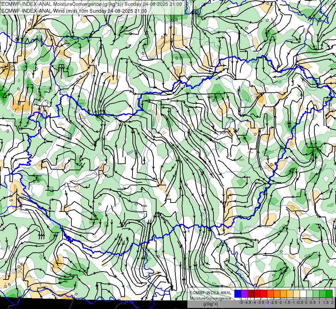Screen dimensions: 336x309
Task: Click the '-2.5' tick label on legend scale
Action: pos(274,302)
